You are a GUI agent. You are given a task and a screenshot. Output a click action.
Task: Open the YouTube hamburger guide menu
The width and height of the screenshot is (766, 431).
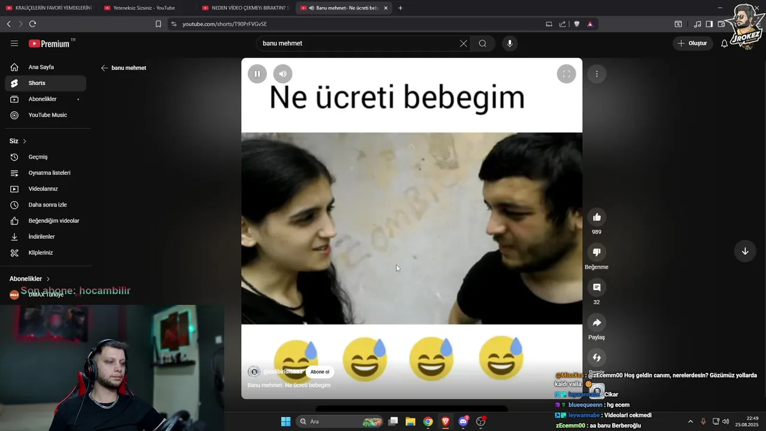click(x=14, y=43)
